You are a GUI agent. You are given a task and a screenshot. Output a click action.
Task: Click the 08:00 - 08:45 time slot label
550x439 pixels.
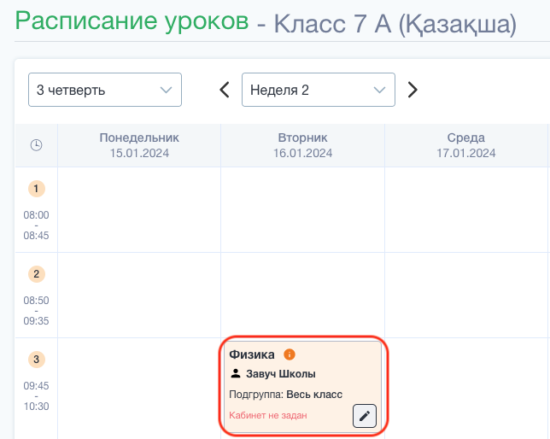pos(36,225)
